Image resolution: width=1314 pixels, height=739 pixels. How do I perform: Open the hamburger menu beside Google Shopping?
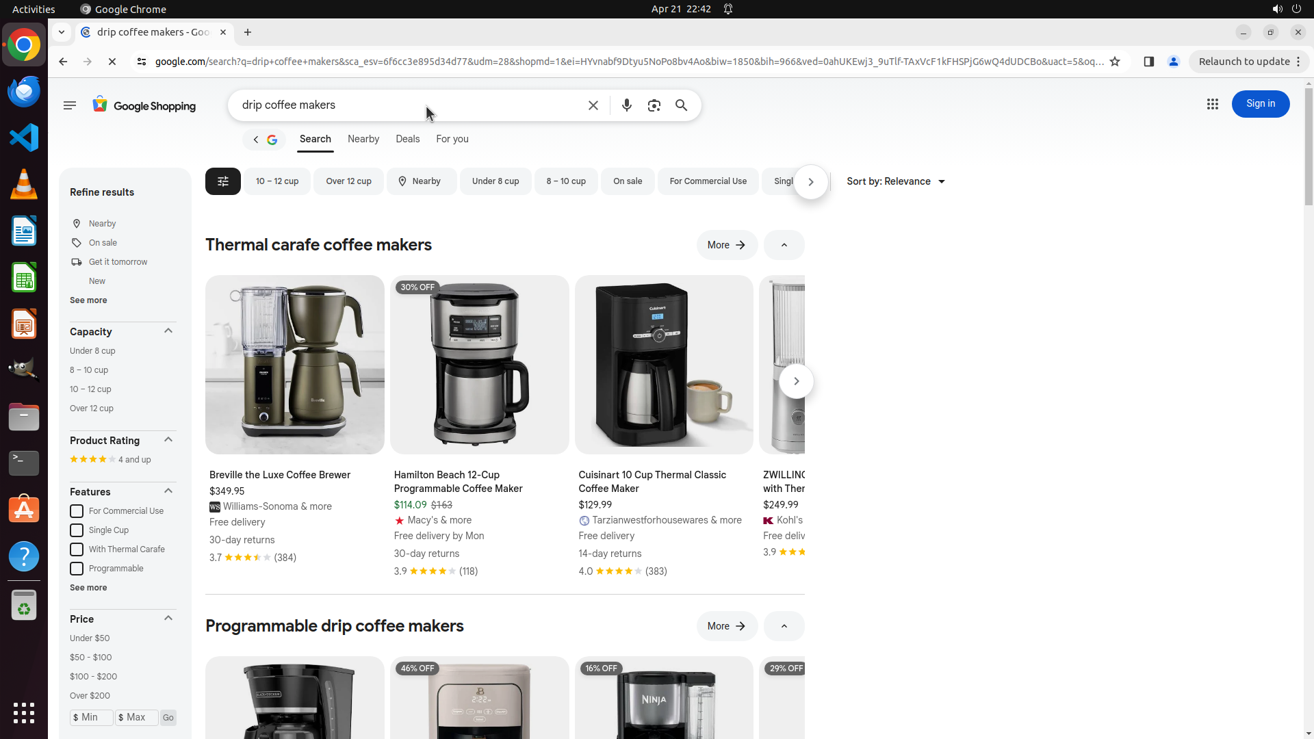point(69,105)
